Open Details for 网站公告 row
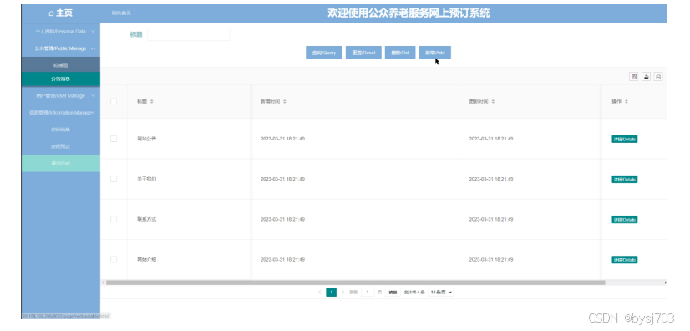 625,139
